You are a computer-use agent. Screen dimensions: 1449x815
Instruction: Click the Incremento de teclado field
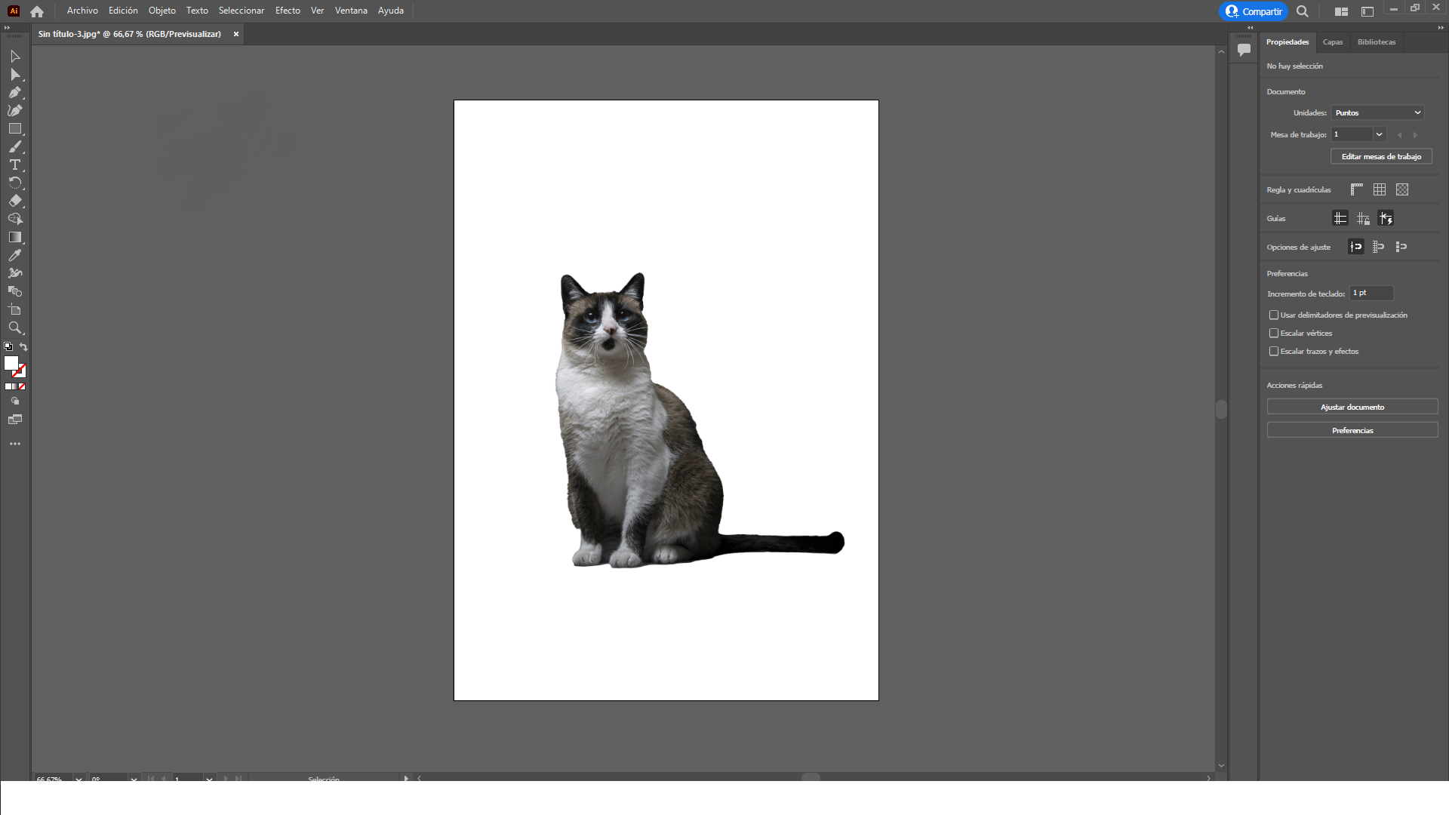tap(1371, 293)
